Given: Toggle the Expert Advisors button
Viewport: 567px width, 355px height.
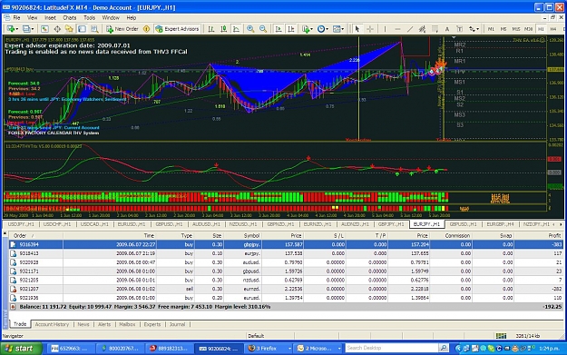Looking at the screenshot, I should click(177, 29).
